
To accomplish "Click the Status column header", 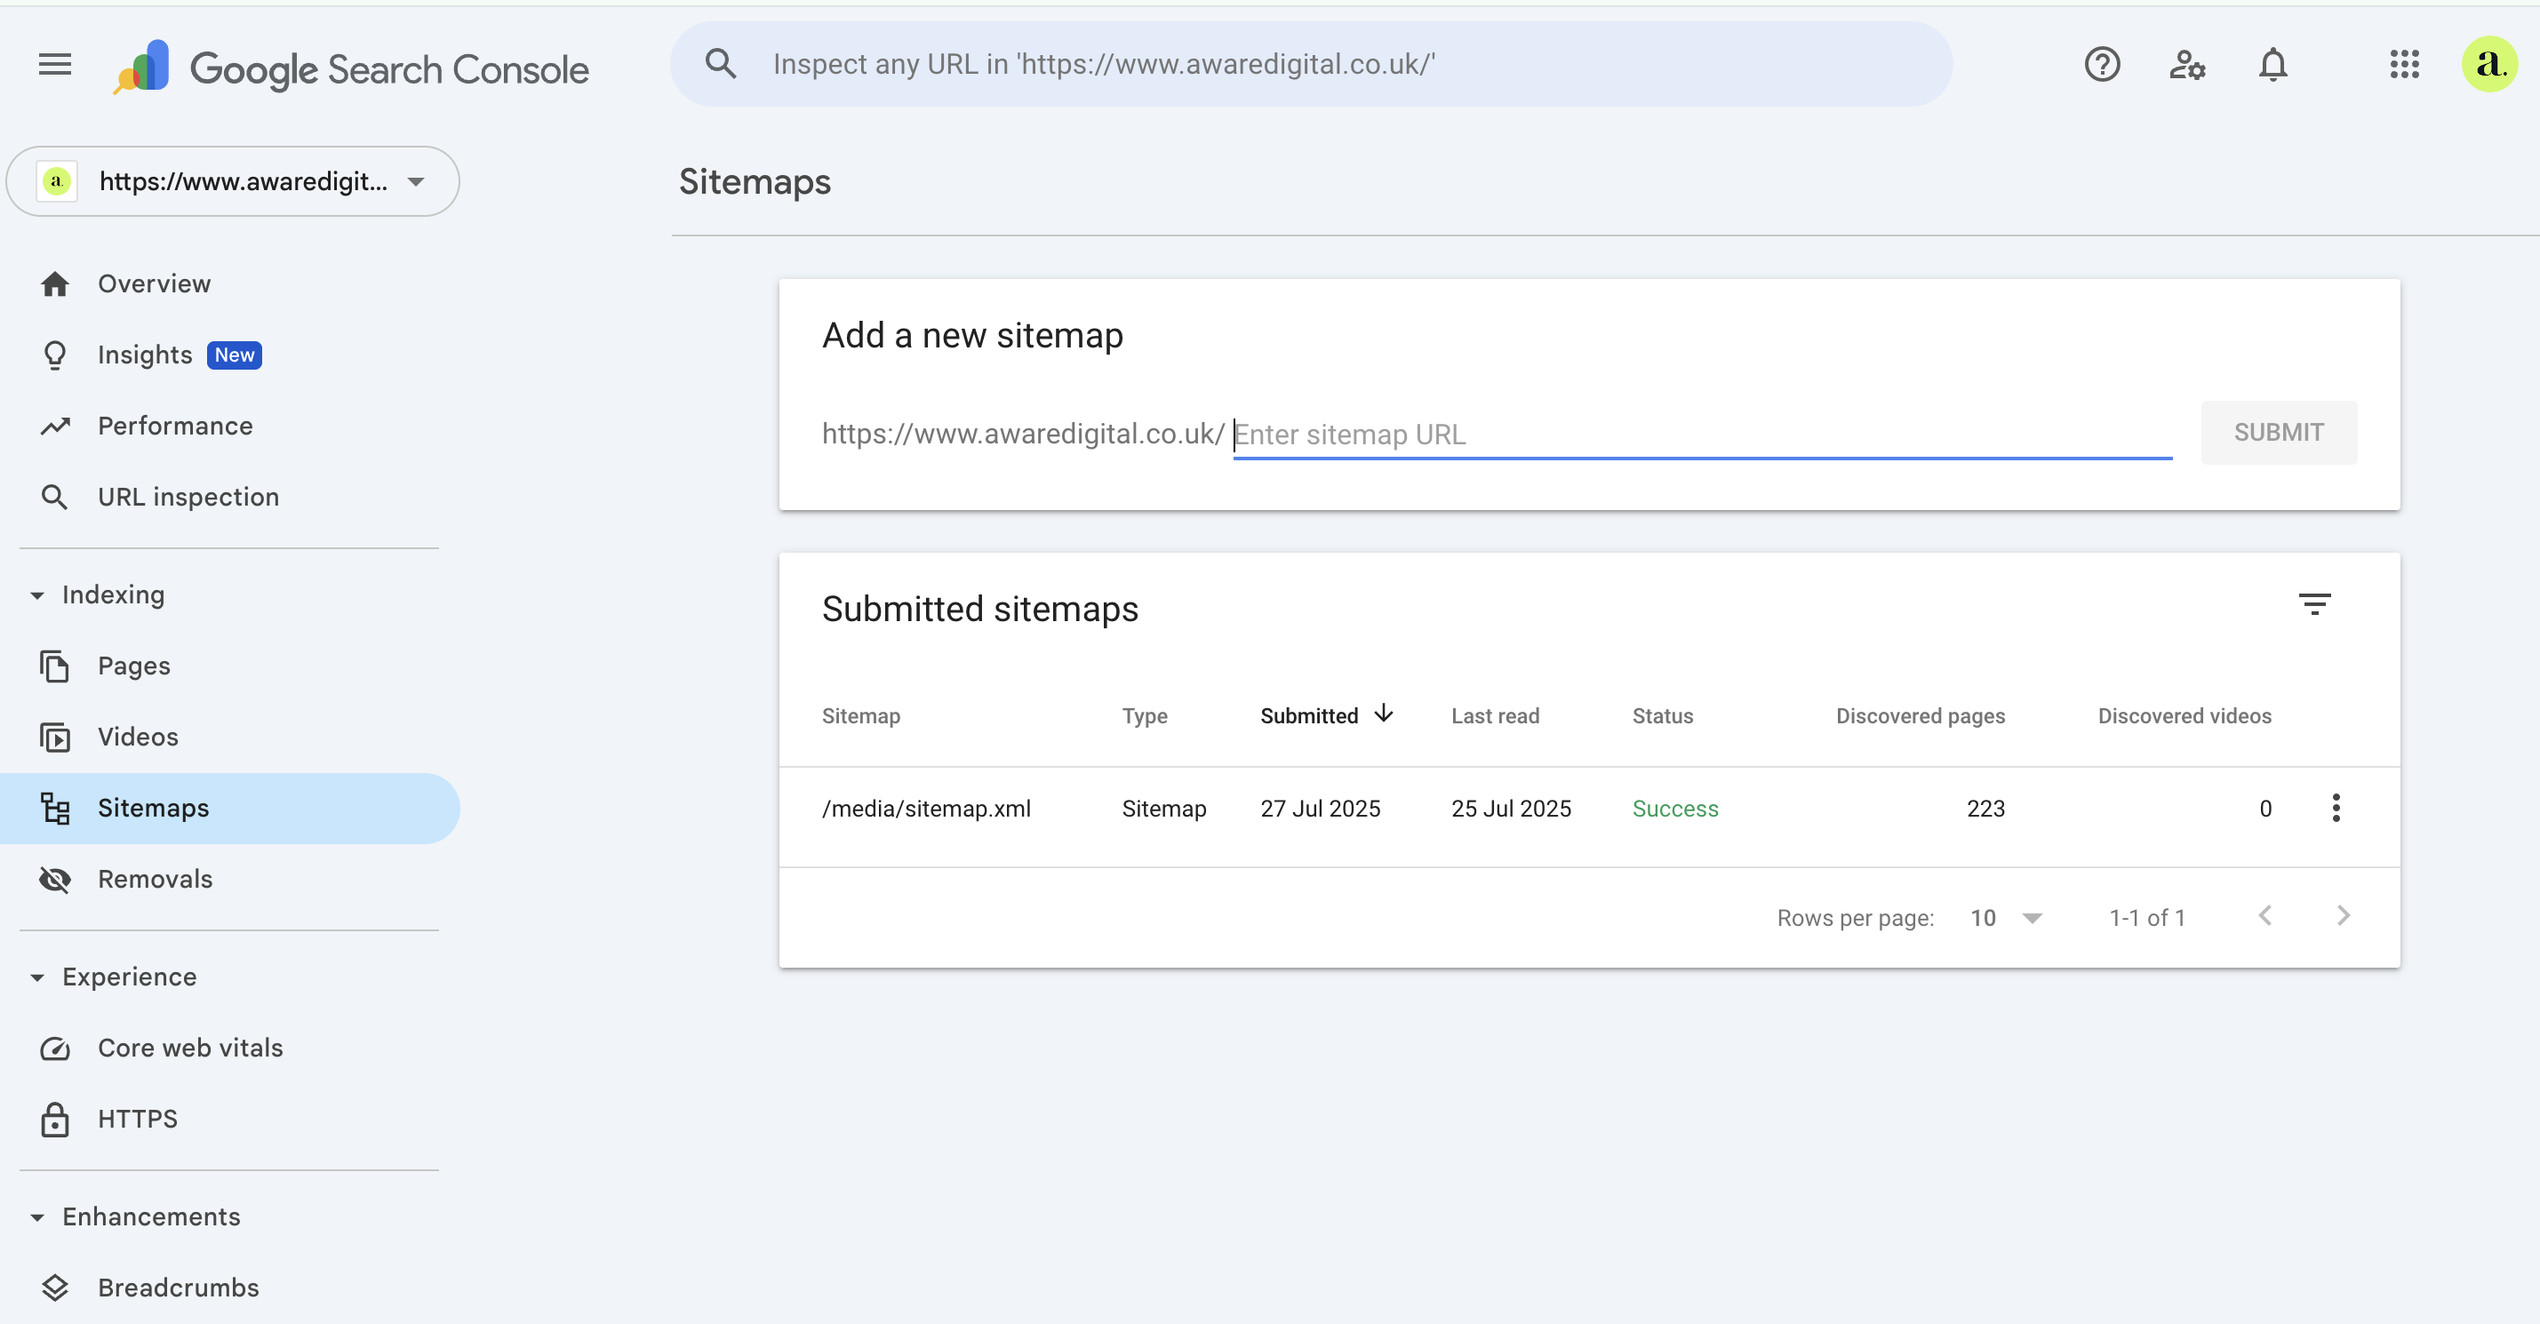I will 1663,717.
